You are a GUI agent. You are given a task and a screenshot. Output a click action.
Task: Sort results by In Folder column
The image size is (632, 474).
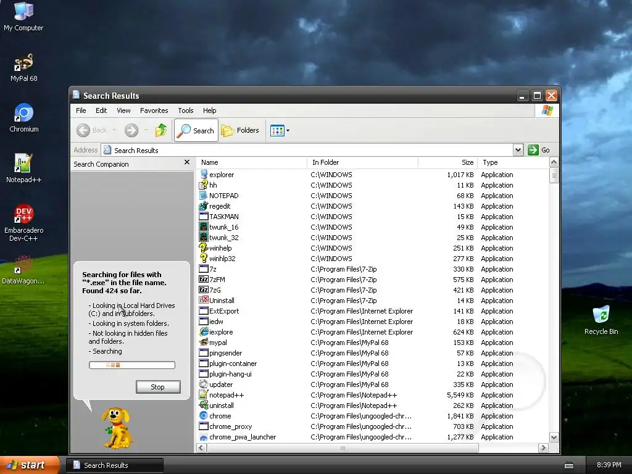(x=363, y=162)
